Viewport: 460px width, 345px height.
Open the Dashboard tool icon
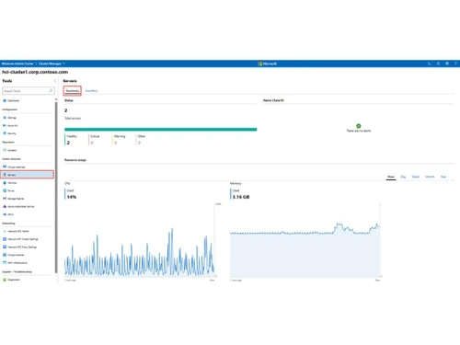pyautogui.click(x=5, y=100)
